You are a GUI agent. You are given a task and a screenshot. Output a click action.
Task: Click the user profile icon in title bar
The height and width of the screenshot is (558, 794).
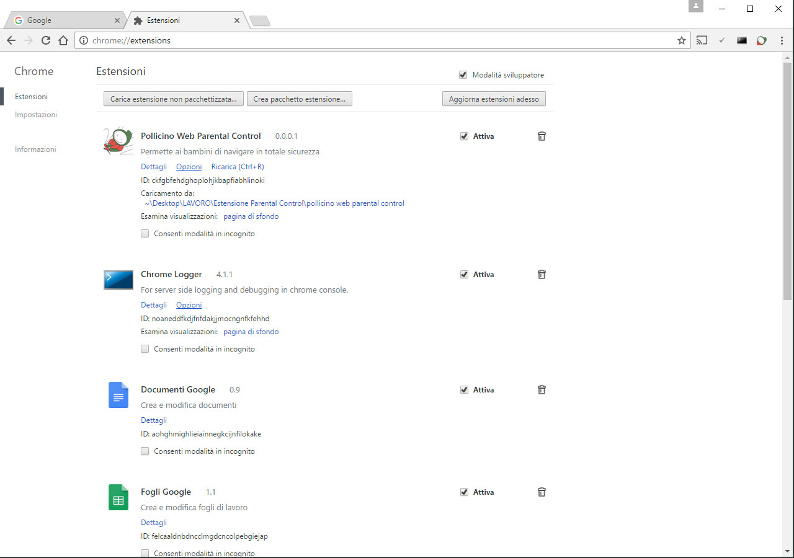point(696,6)
